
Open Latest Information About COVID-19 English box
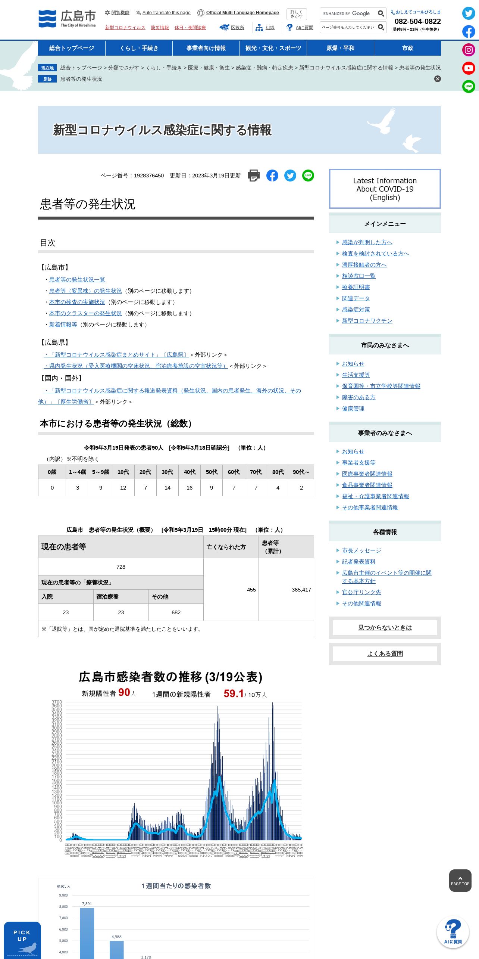tap(385, 189)
